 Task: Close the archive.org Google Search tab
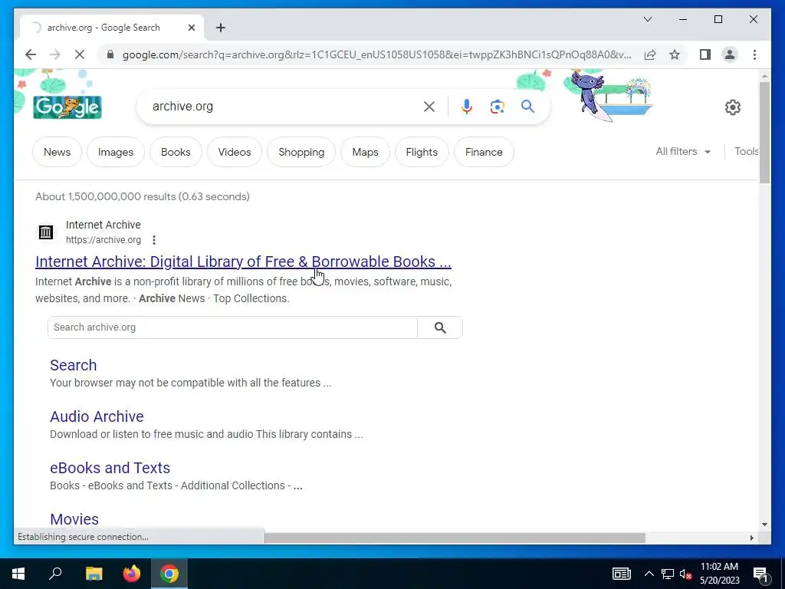point(191,28)
